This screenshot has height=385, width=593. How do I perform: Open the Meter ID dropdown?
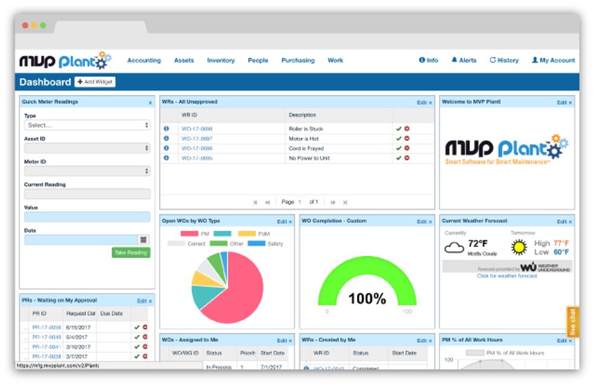click(x=88, y=171)
